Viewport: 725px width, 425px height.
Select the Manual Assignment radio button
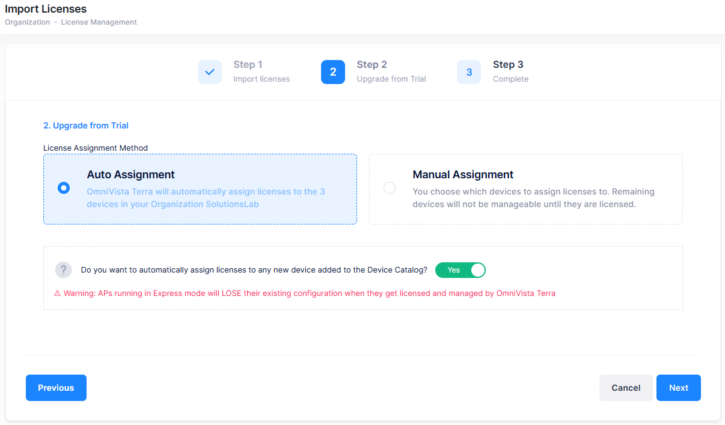(390, 188)
